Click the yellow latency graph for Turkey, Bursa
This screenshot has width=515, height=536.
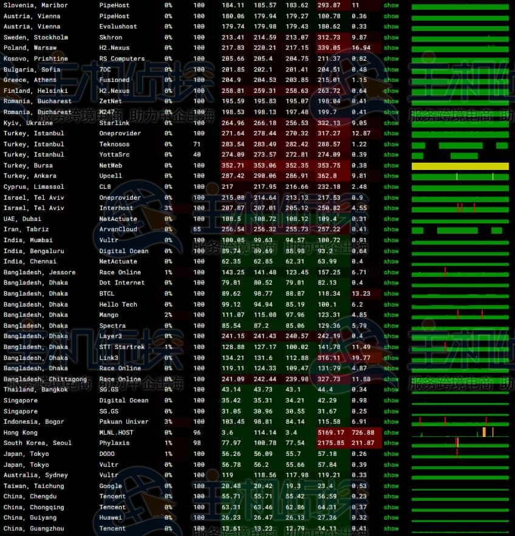[x=460, y=166]
